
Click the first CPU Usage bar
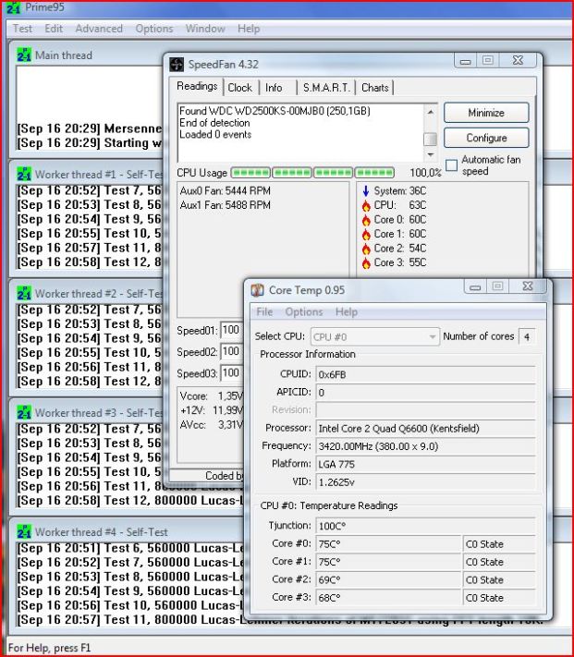(x=250, y=173)
